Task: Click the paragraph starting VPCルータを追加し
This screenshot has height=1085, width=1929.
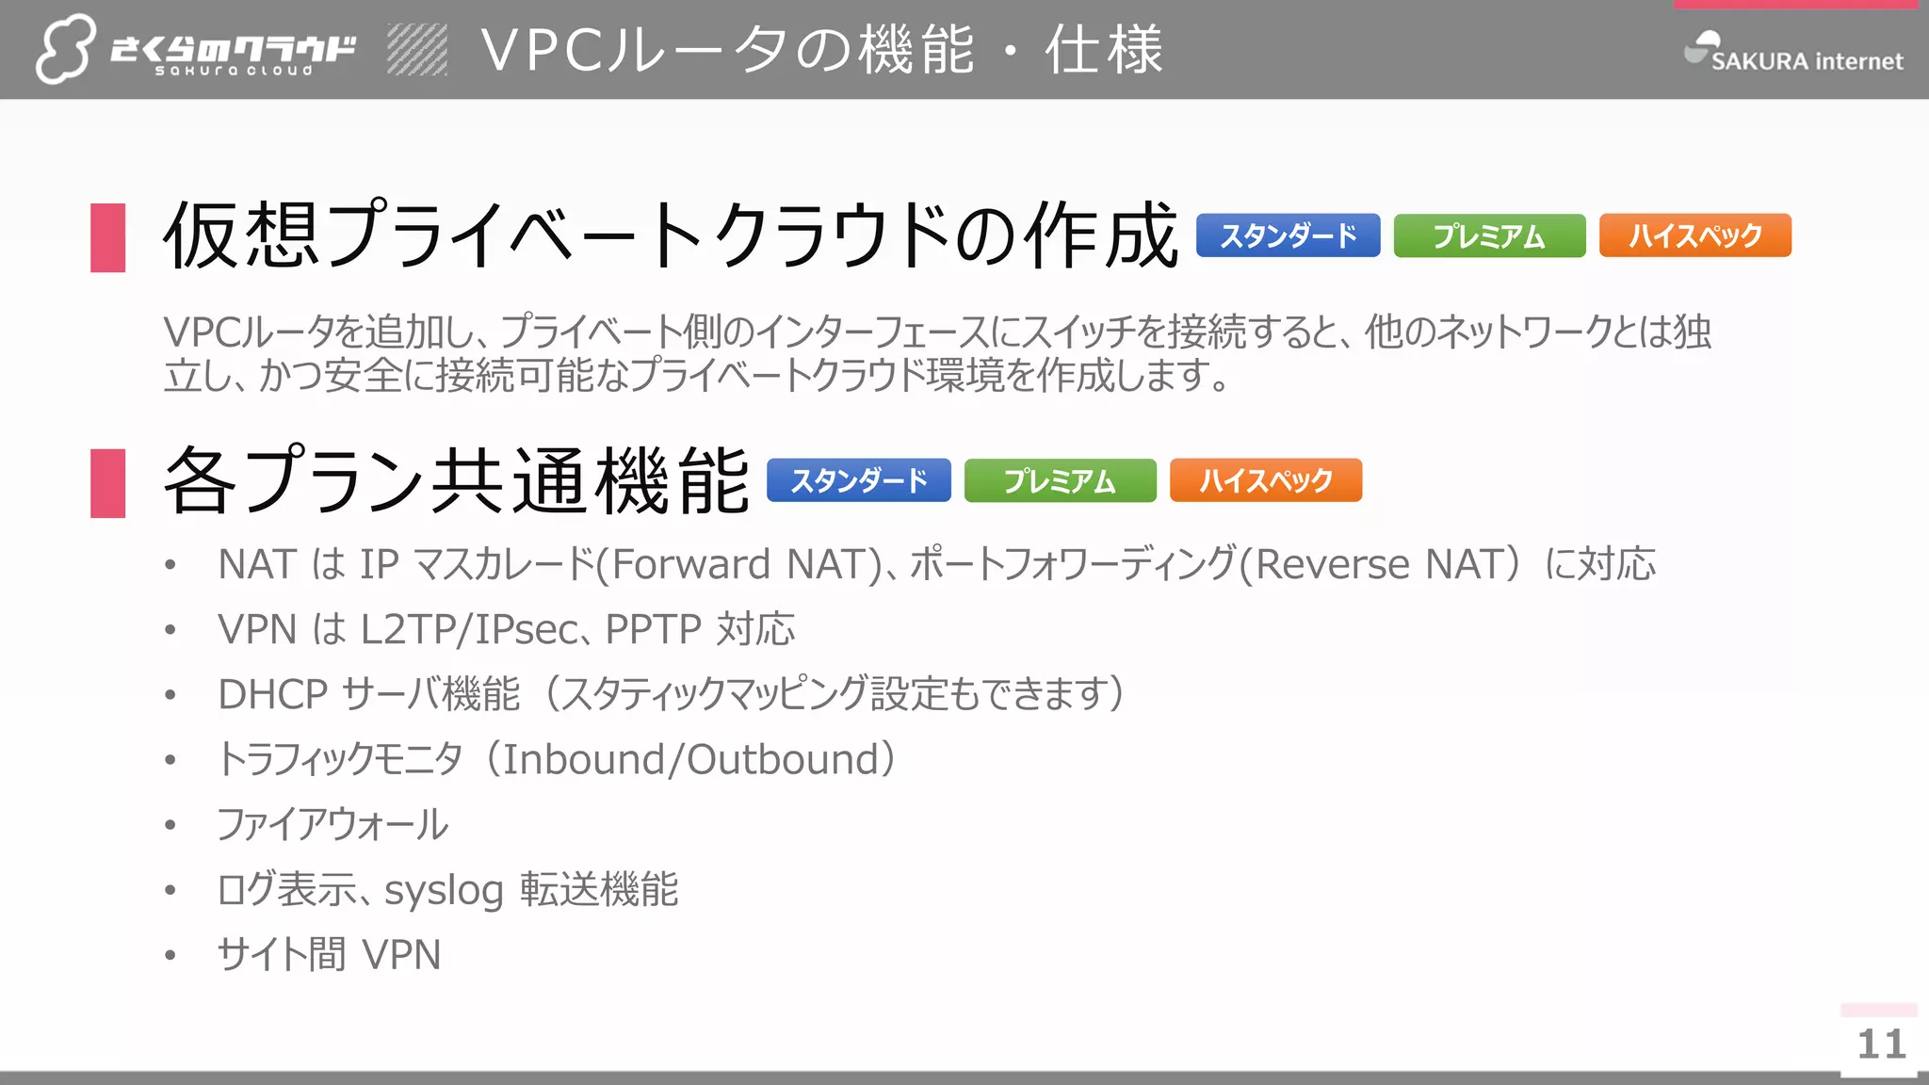Action: 937,353
